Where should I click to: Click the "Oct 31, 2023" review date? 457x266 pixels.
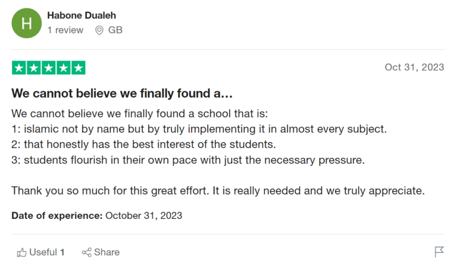(414, 67)
